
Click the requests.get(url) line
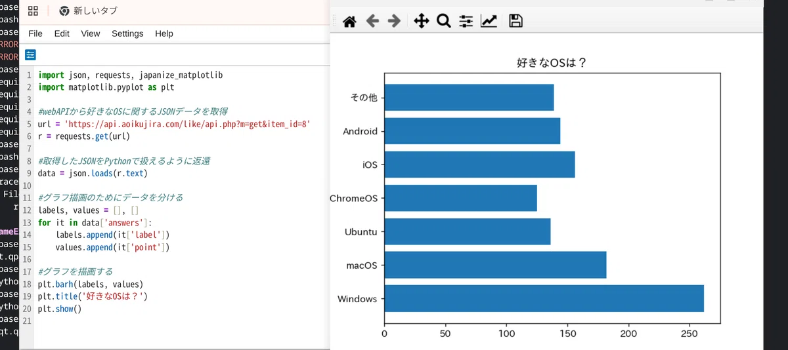[84, 136]
